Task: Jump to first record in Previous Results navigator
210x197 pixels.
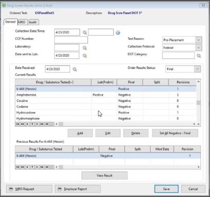Action: tap(17, 167)
